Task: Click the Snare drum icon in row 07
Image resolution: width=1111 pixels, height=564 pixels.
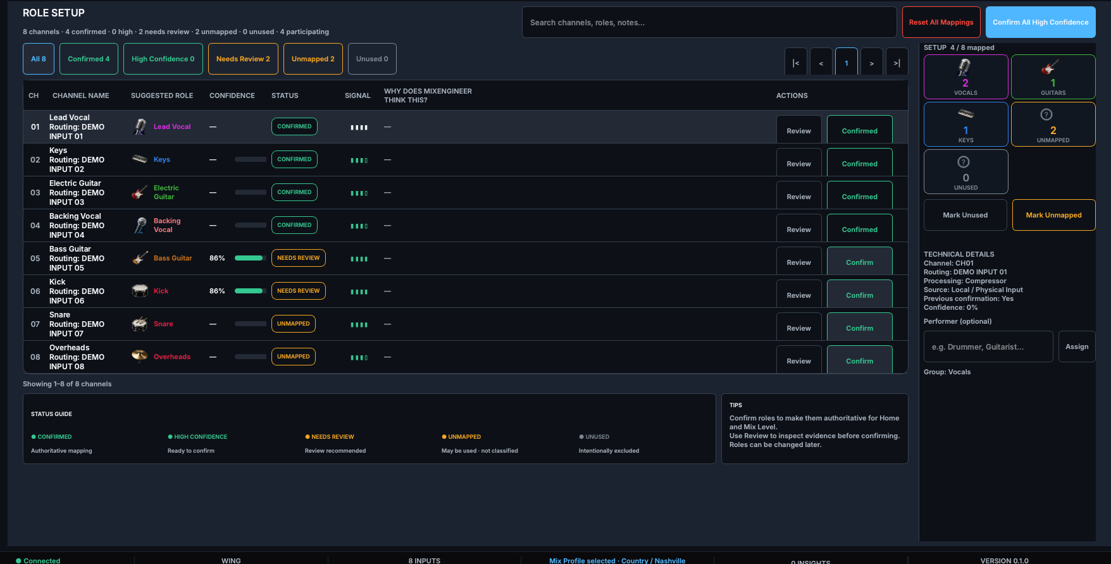Action: point(140,324)
